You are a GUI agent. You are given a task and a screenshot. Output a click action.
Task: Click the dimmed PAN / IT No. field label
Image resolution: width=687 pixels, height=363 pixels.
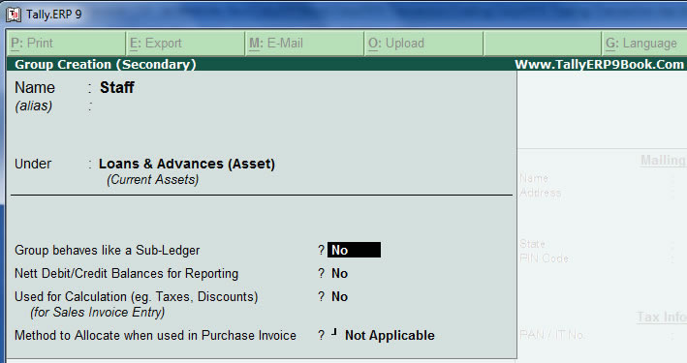pos(551,335)
